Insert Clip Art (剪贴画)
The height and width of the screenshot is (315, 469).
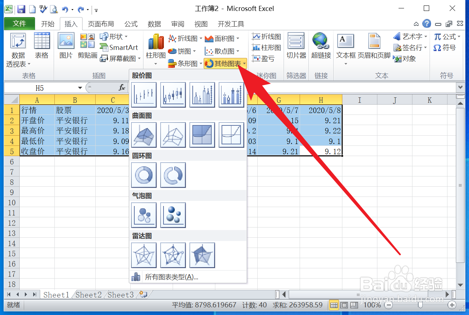pos(87,46)
